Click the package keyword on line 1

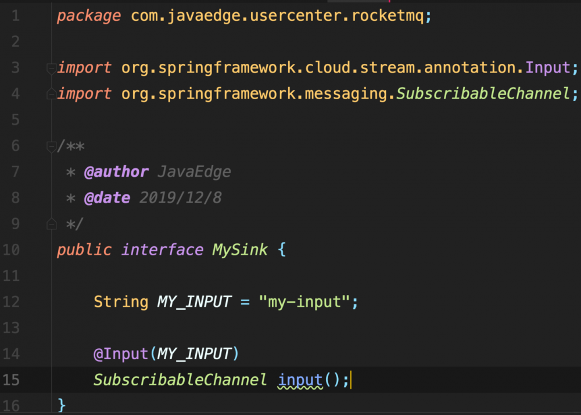[88, 16]
